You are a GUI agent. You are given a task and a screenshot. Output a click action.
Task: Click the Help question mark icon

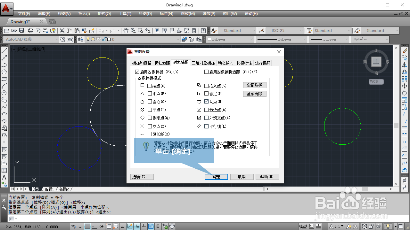(203, 31)
